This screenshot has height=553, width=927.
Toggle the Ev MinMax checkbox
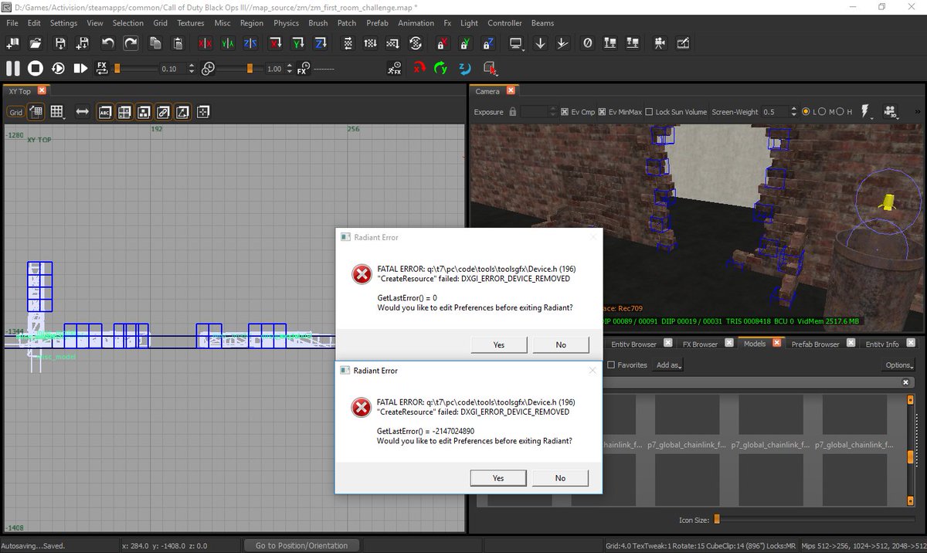[x=603, y=112]
